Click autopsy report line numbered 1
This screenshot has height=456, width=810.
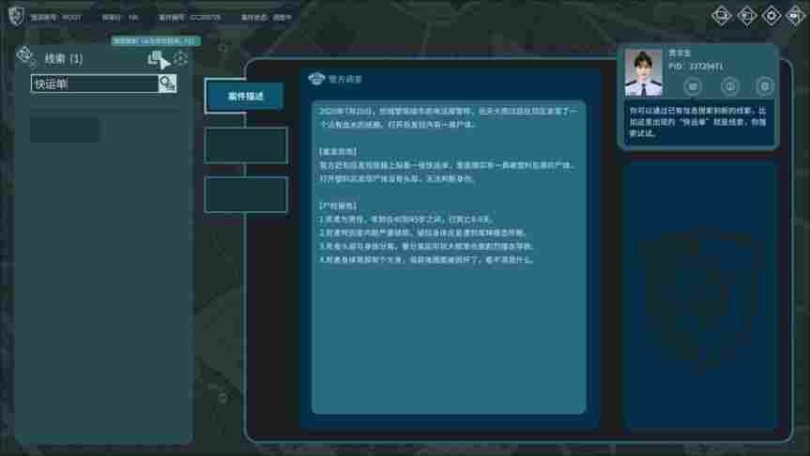[x=405, y=220]
